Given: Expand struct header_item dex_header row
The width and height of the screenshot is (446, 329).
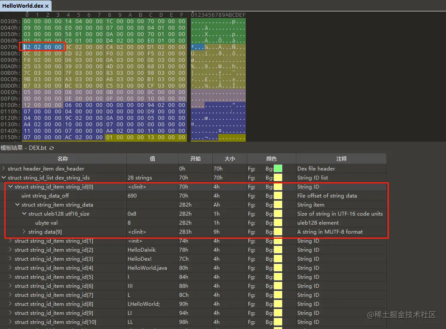Looking at the screenshot, I should (3, 168).
